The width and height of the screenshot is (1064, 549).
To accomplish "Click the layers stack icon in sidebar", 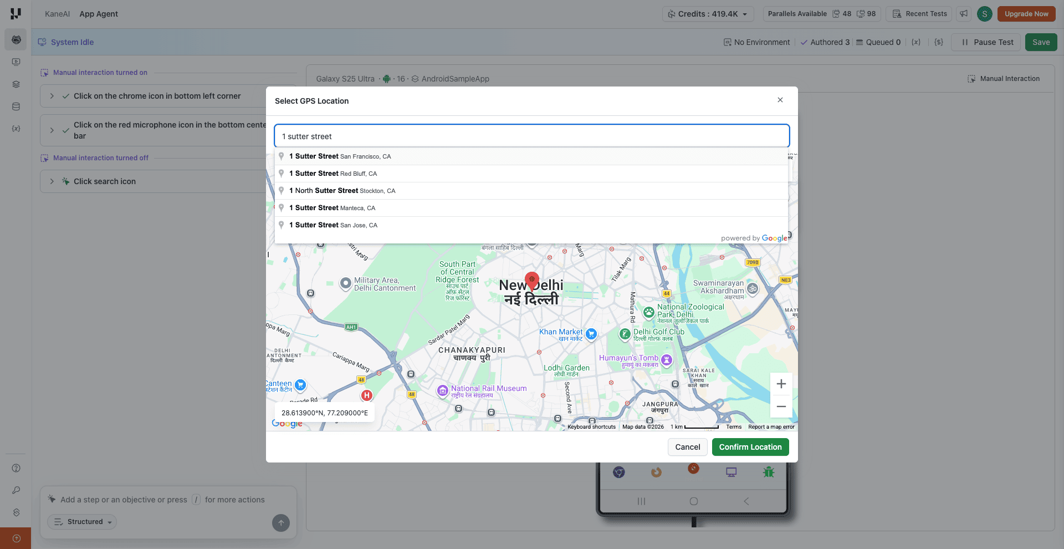I will [16, 84].
